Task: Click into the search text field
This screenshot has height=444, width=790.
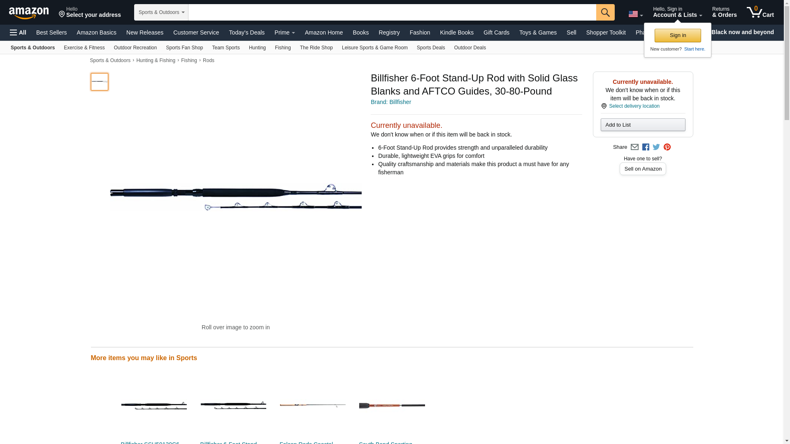Action: tap(392, 12)
